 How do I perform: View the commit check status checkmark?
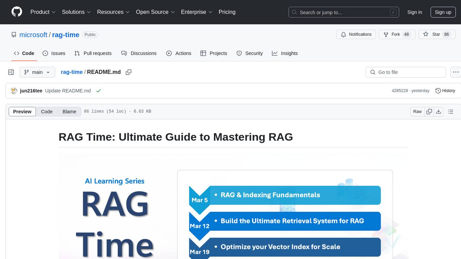(98, 91)
